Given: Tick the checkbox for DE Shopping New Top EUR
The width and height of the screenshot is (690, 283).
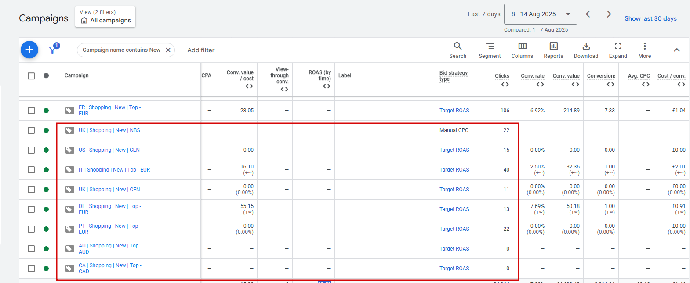Looking at the screenshot, I should (31, 209).
